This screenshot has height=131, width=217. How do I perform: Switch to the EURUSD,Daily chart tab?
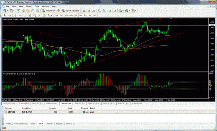point(9,104)
